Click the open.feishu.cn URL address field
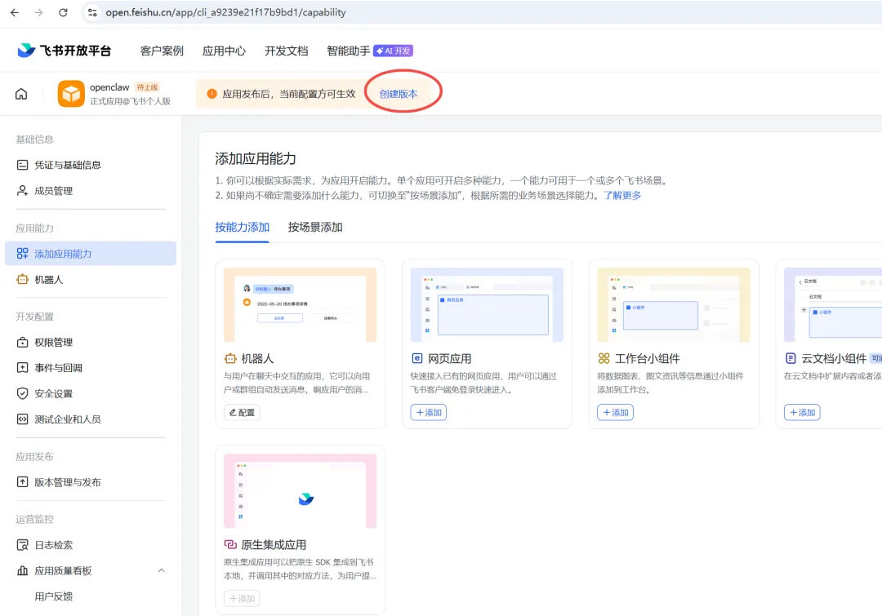Viewport: 882px width, 616px height. coord(225,12)
